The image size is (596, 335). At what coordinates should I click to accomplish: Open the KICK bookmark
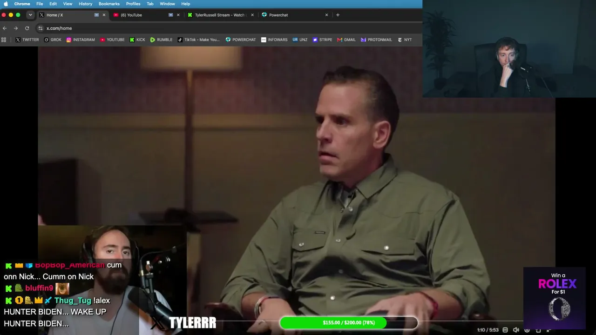click(137, 40)
